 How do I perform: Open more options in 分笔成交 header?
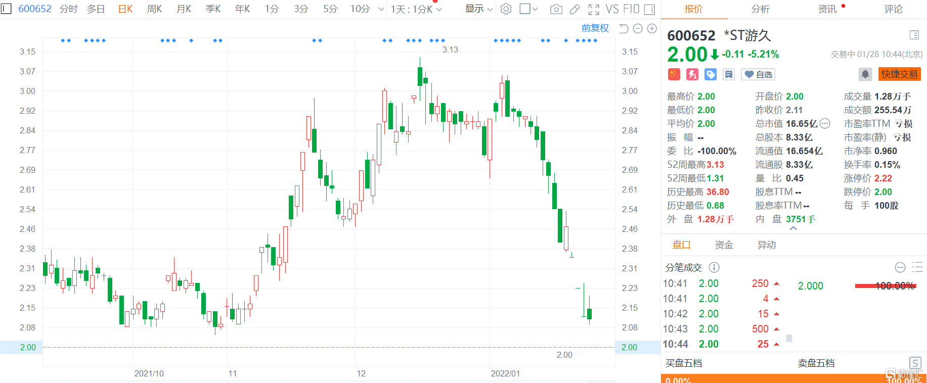900,267
